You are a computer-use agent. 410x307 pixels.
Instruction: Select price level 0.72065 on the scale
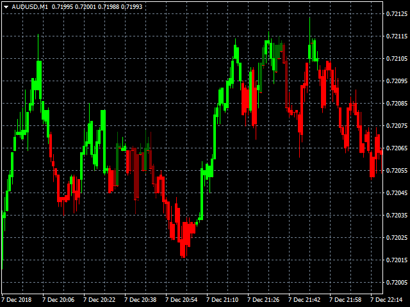point(397,148)
